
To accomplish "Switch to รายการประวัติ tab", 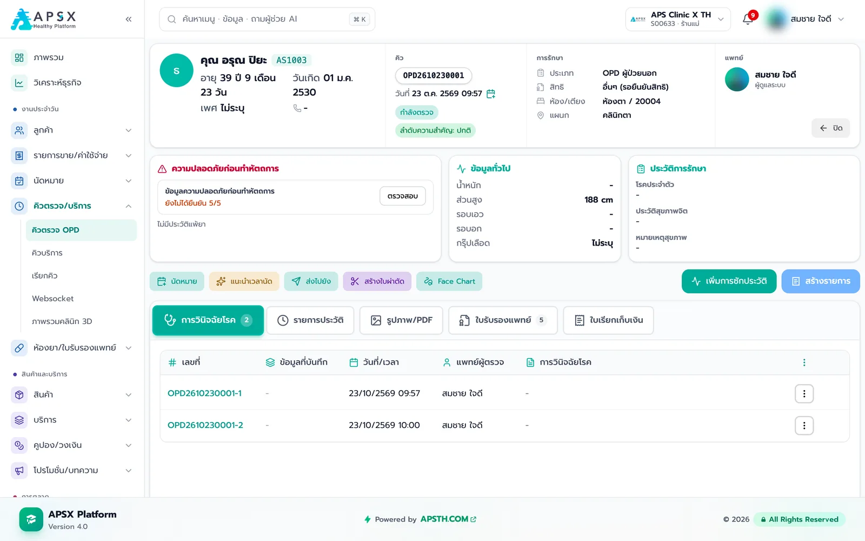I will [310, 320].
